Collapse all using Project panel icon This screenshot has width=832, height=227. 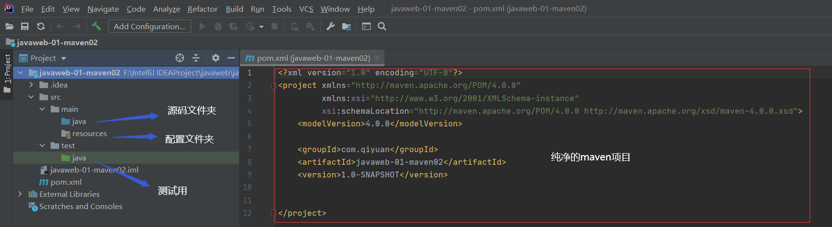[196, 58]
